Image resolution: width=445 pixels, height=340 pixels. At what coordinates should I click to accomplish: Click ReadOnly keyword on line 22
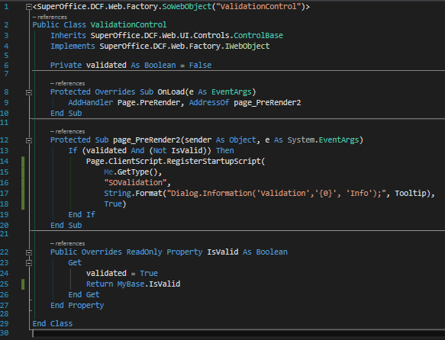(144, 252)
